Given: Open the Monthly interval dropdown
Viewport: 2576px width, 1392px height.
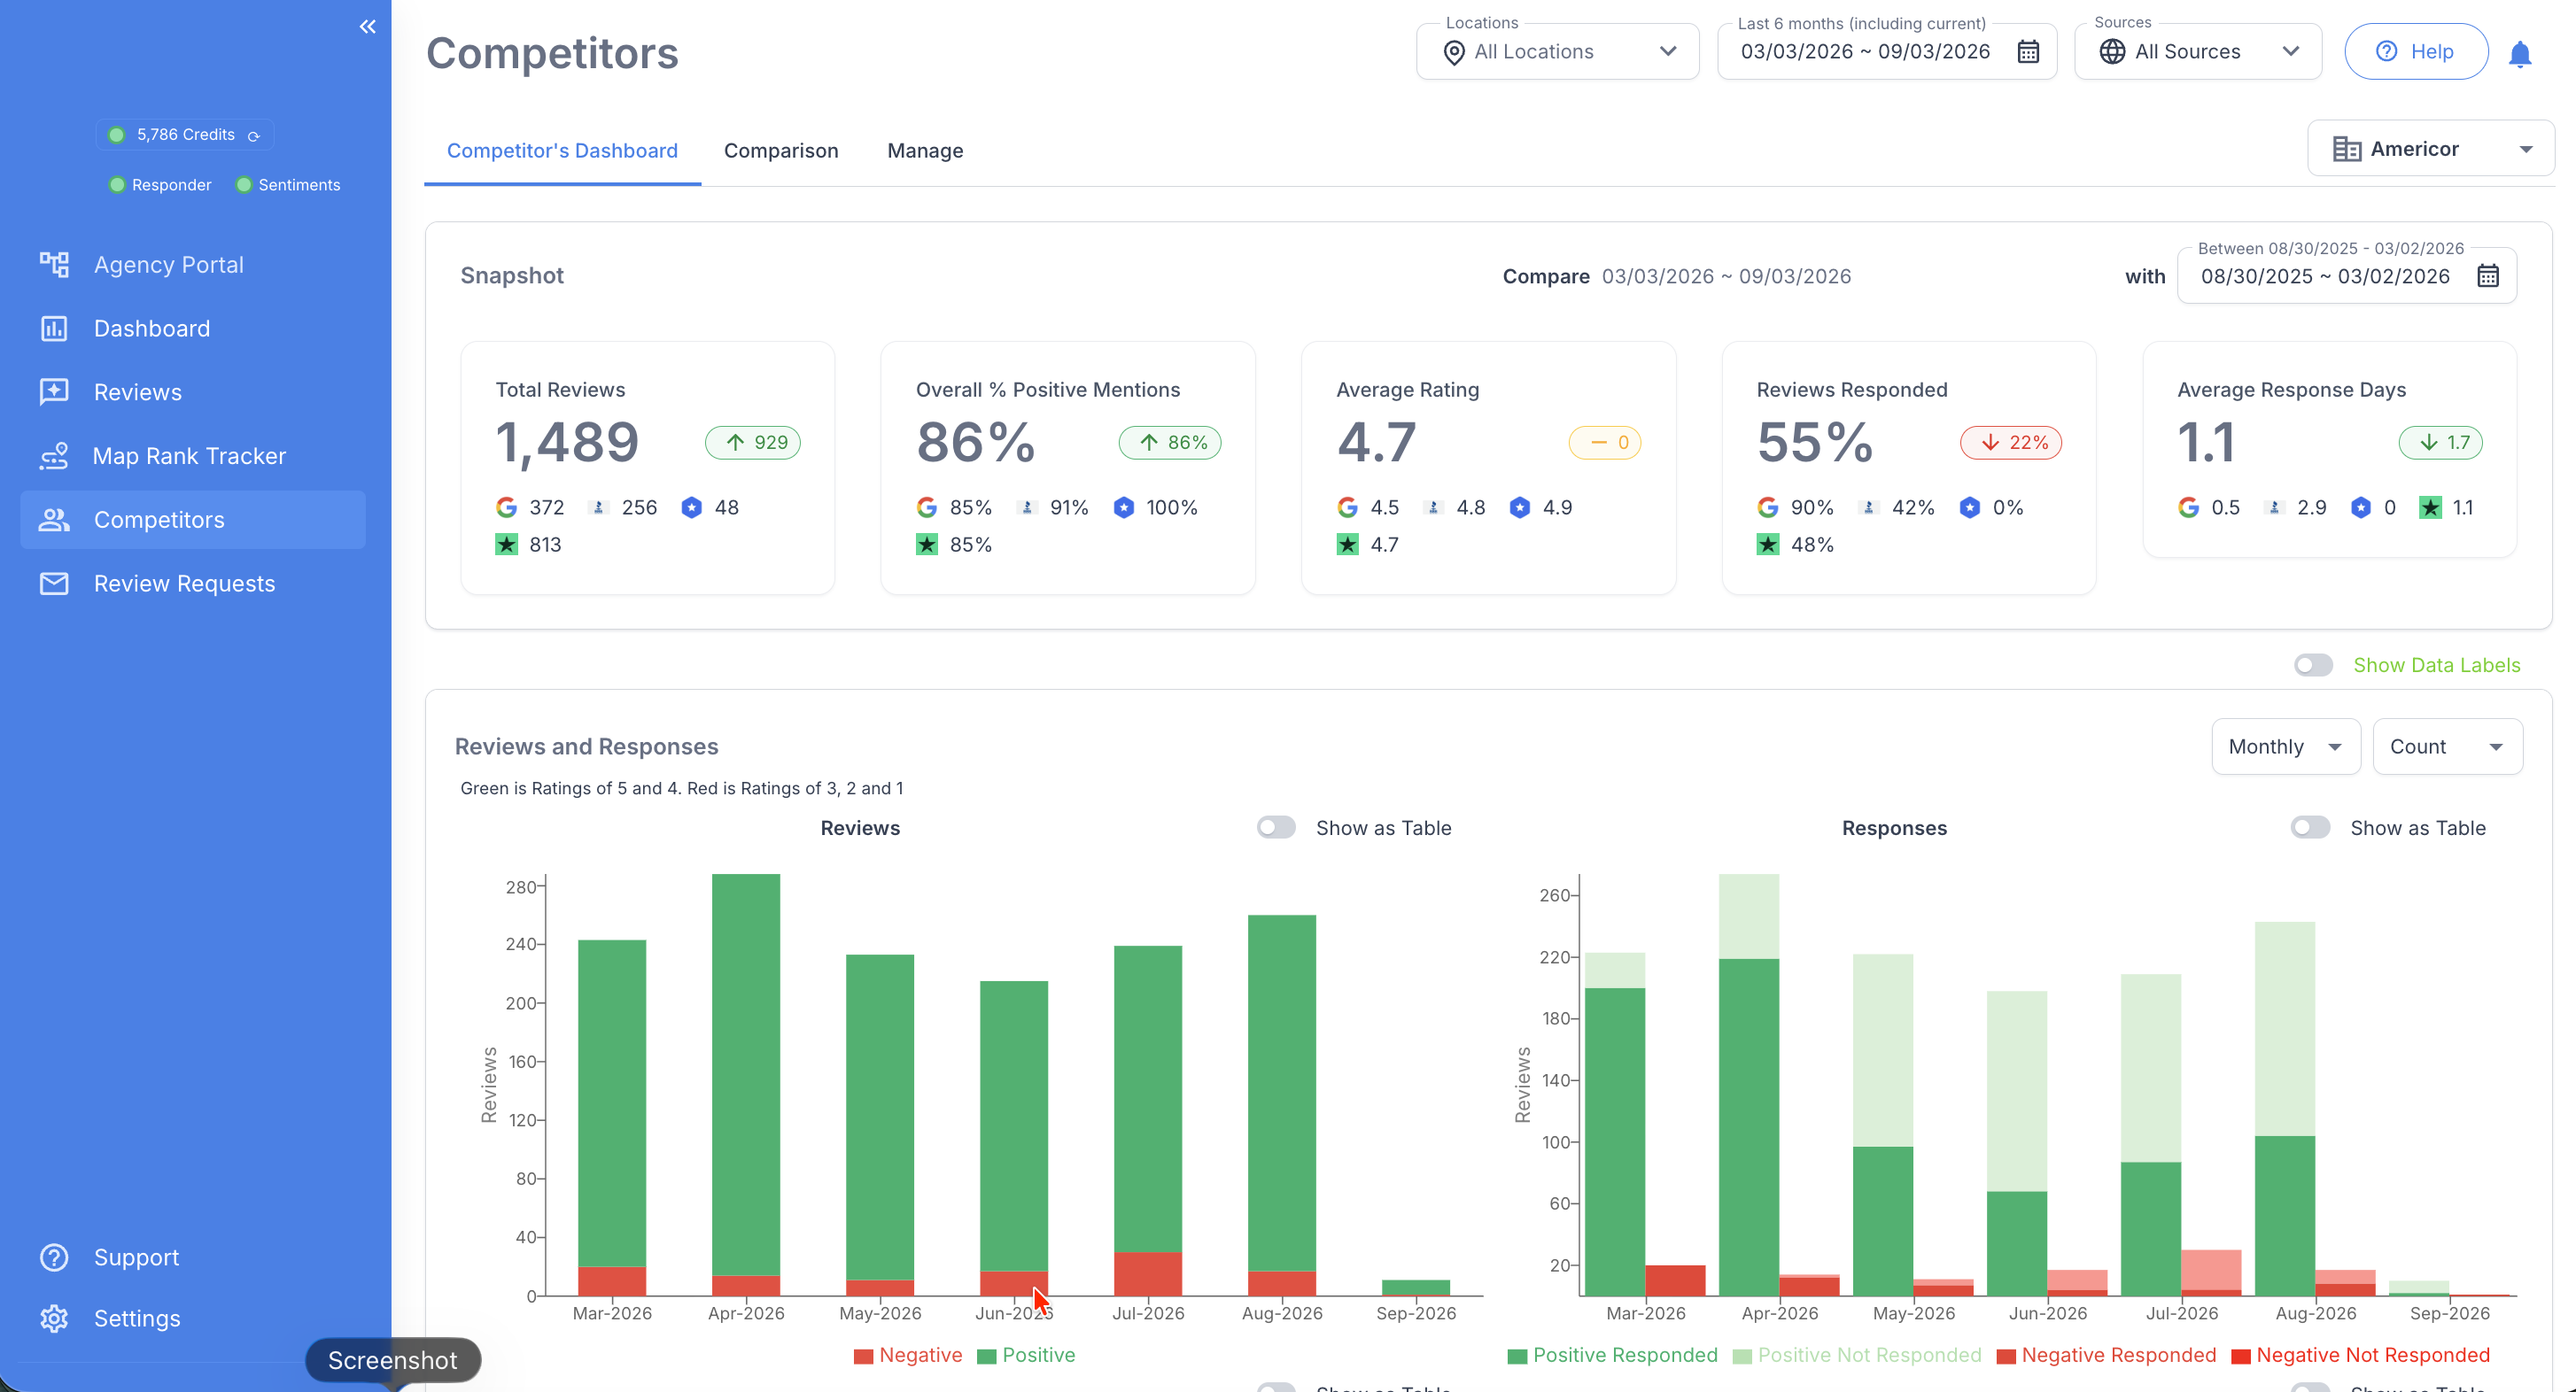Looking at the screenshot, I should pyautogui.click(x=2286, y=746).
